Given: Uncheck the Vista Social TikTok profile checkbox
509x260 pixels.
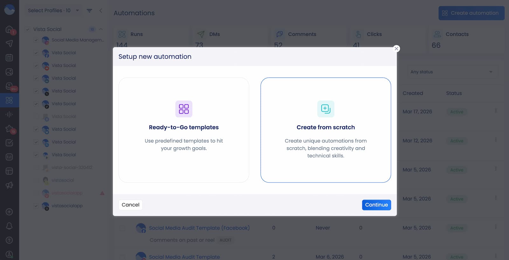Looking at the screenshot, I should pyautogui.click(x=36, y=104).
